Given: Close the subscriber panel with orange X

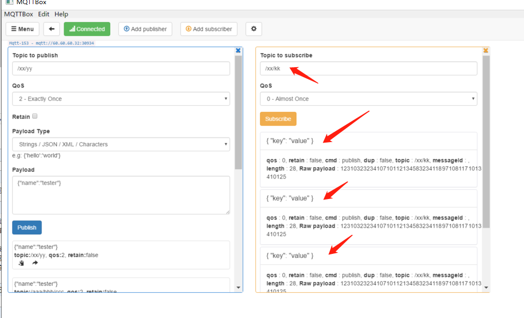Looking at the screenshot, I should tap(486, 50).
